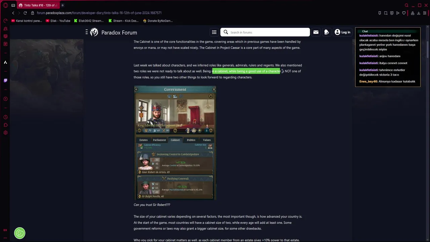The width and height of the screenshot is (430, 242).
Task: Select the Tinto Talks #16 browser tab
Action: [38, 5]
